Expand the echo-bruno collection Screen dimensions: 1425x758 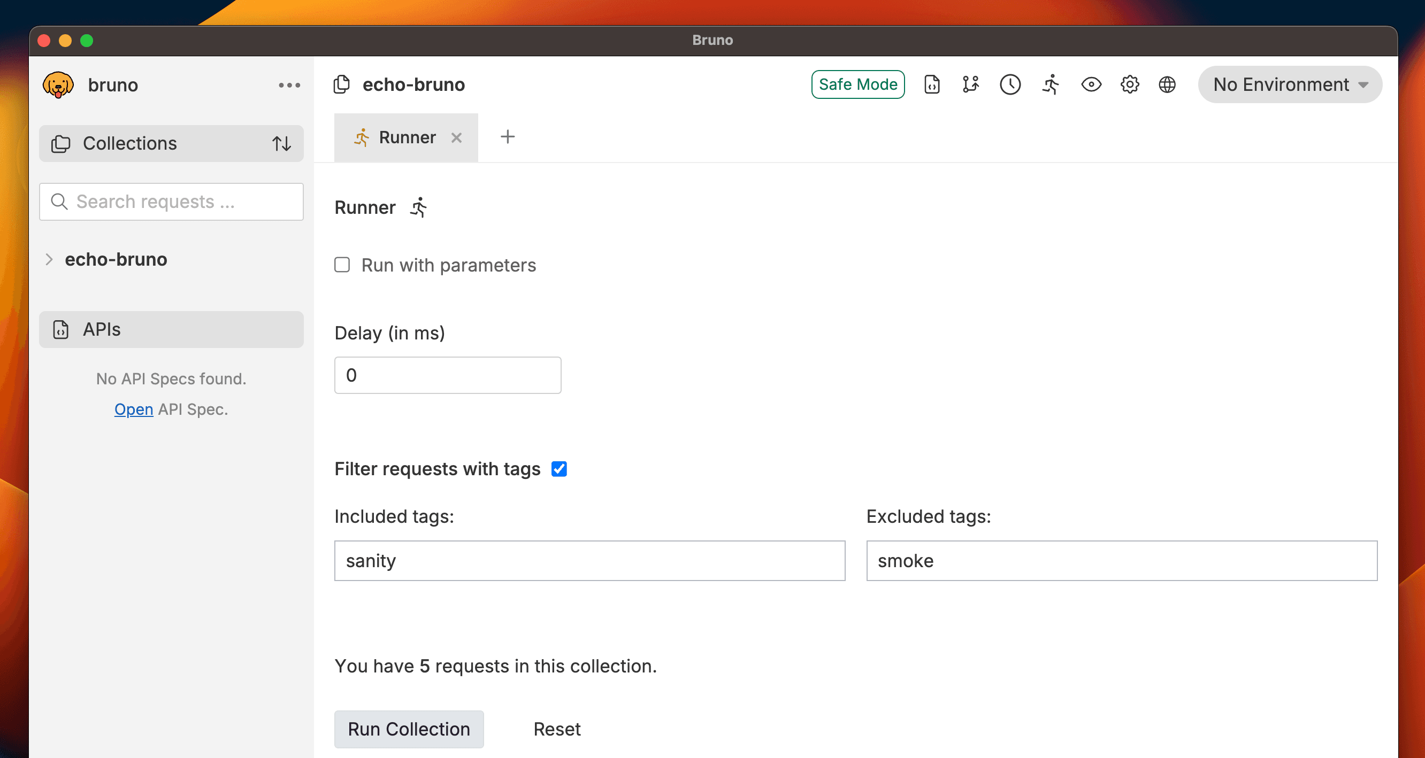pyautogui.click(x=49, y=259)
